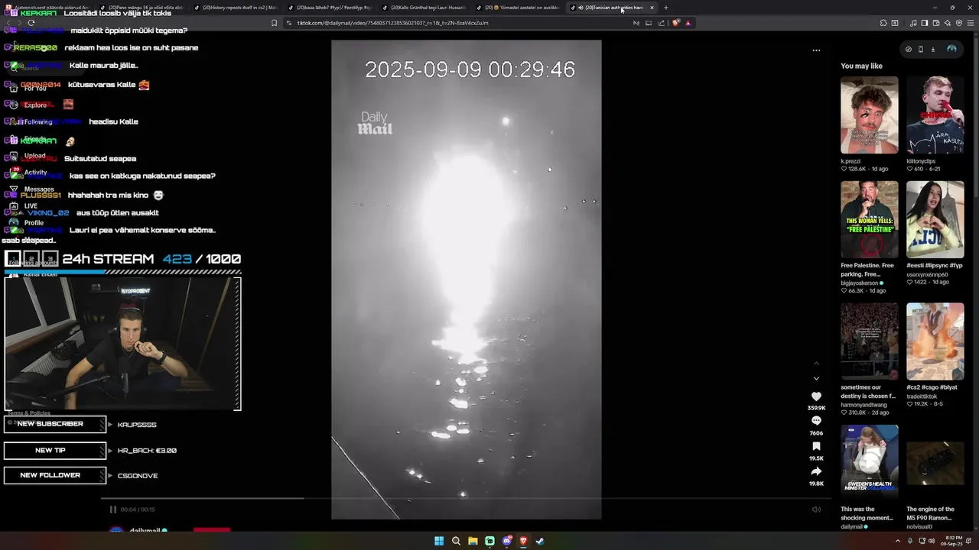979x550 pixels.
Task: Open kiiitonyclips recommended video thumbnail
Action: point(935,115)
